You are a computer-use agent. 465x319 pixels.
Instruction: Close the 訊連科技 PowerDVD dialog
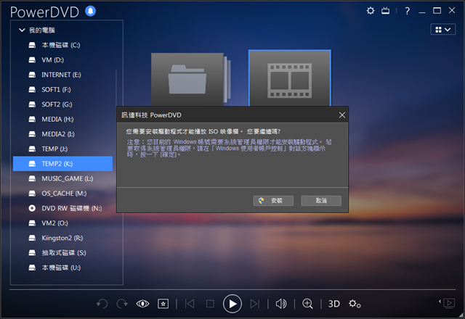point(342,115)
